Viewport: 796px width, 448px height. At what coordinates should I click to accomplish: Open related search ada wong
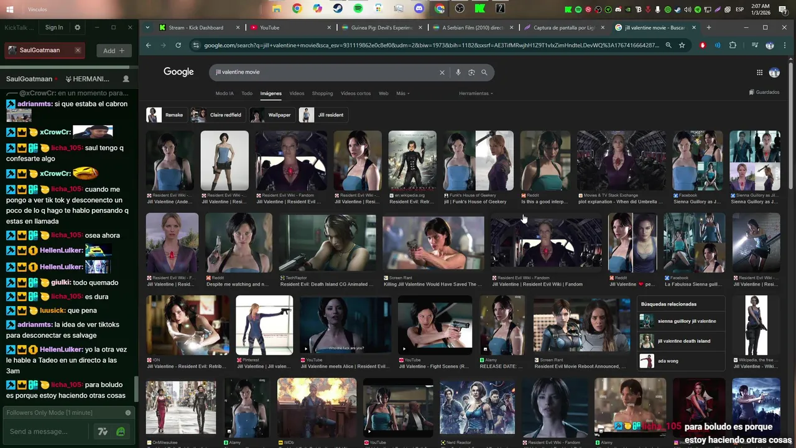tap(681, 361)
